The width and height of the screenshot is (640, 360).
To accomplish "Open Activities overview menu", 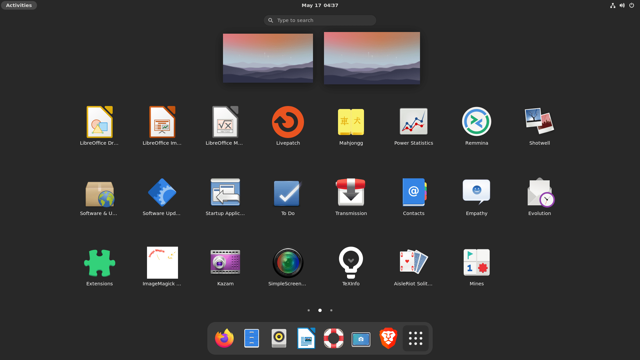I will coord(18,5).
